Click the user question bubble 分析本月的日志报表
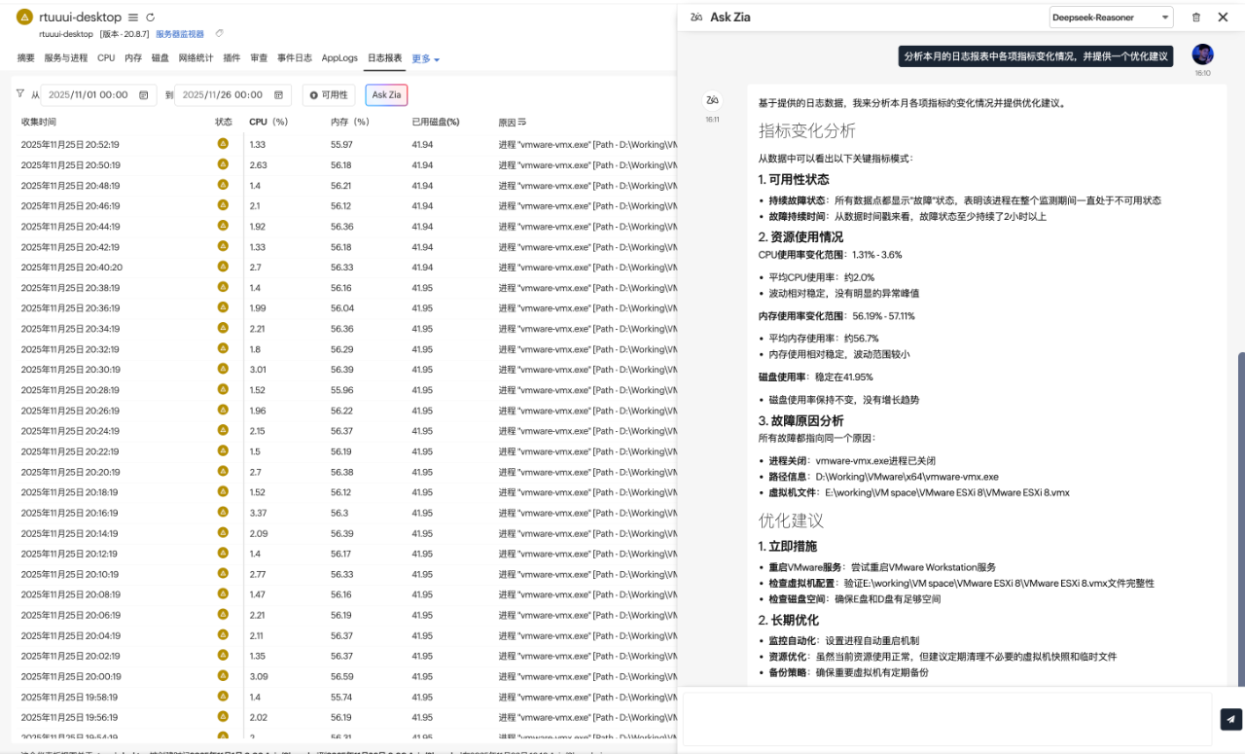This screenshot has height=754, width=1245. [x=1035, y=56]
